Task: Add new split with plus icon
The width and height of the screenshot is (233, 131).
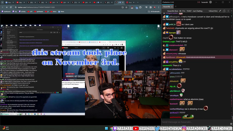Action: pos(232,11)
